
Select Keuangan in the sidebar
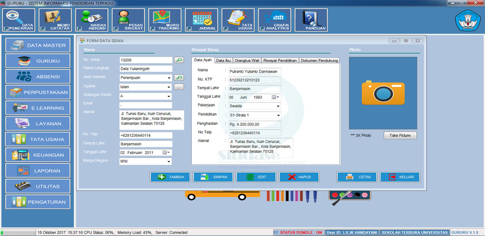pyautogui.click(x=38, y=155)
